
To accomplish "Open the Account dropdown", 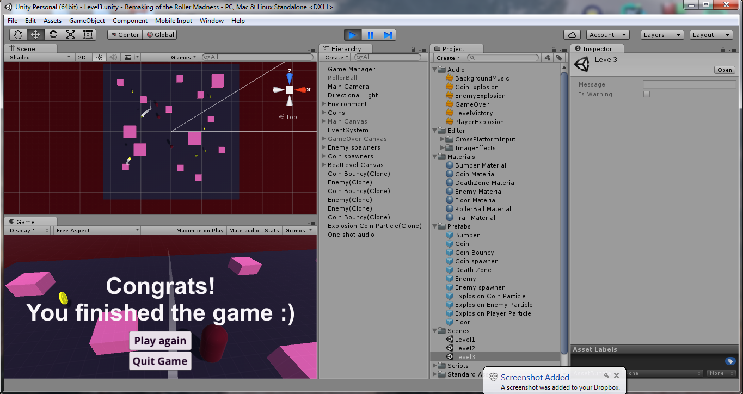I will [608, 35].
